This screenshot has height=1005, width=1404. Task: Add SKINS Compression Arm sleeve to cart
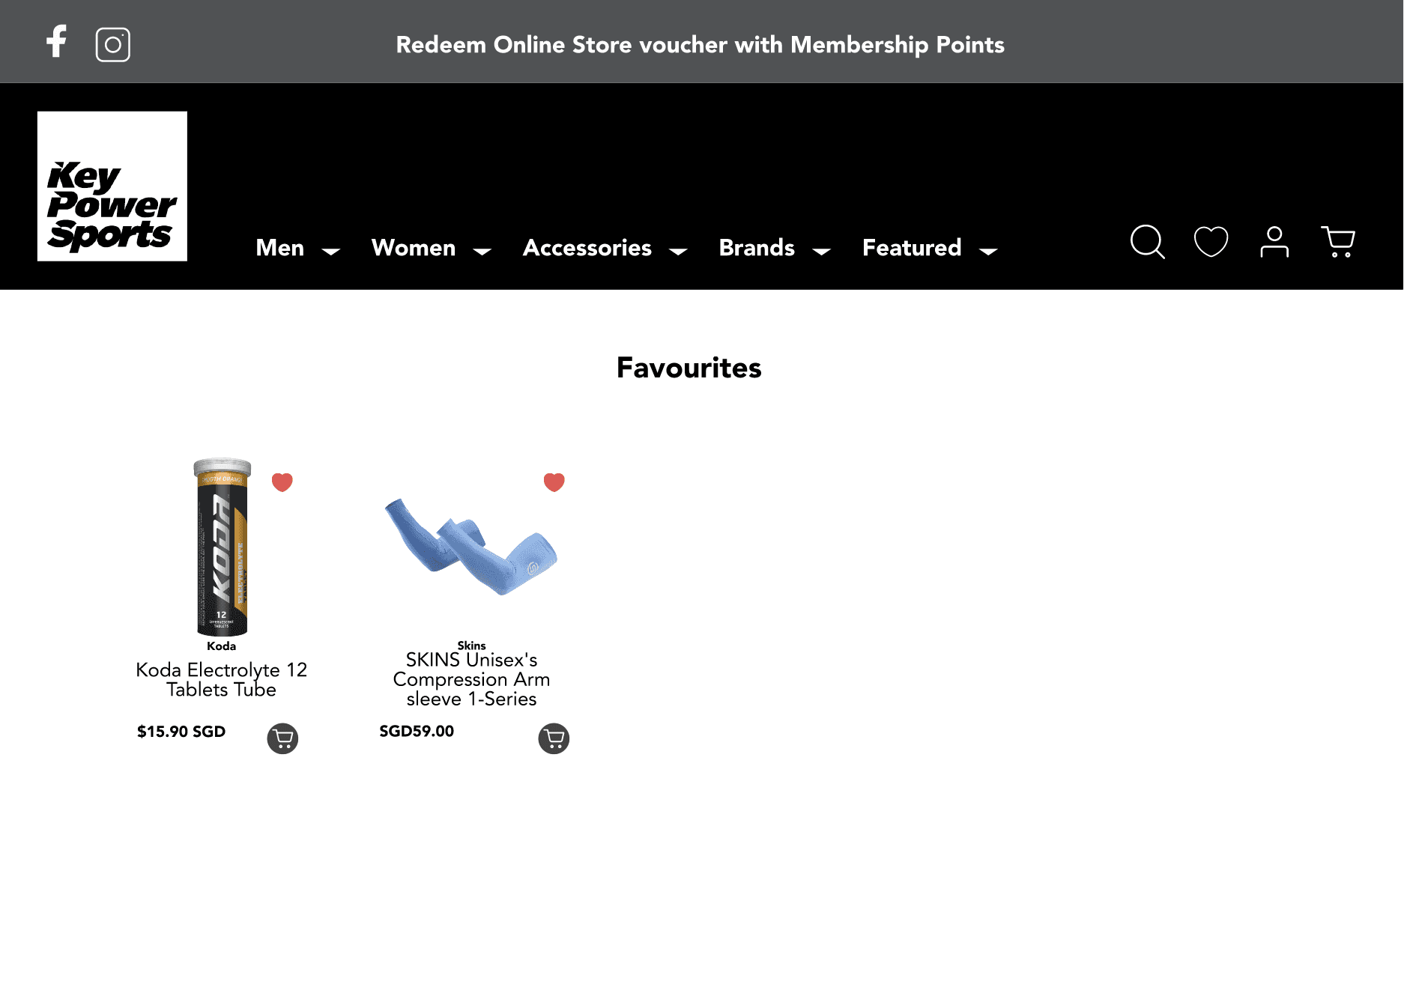[554, 738]
